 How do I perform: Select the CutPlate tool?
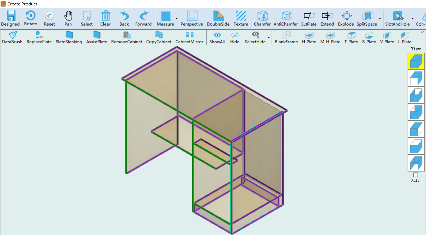click(308, 16)
